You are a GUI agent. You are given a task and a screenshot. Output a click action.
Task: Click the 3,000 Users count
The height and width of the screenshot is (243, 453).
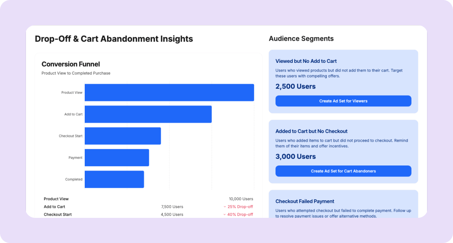tap(295, 157)
